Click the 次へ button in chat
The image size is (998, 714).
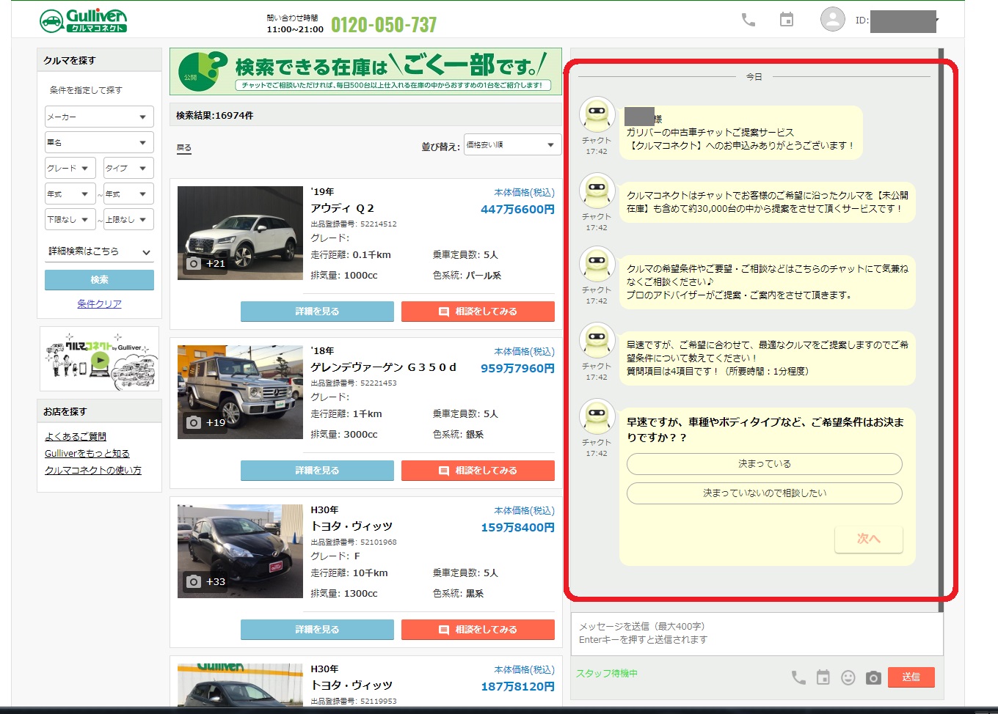[869, 539]
